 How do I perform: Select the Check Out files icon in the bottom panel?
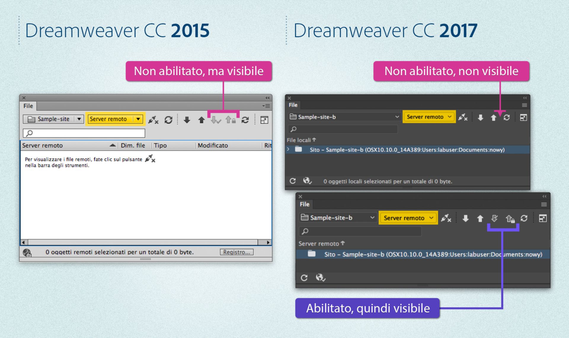[x=495, y=218]
